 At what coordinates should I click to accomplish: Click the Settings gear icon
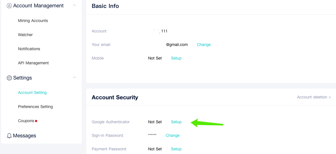9,78
